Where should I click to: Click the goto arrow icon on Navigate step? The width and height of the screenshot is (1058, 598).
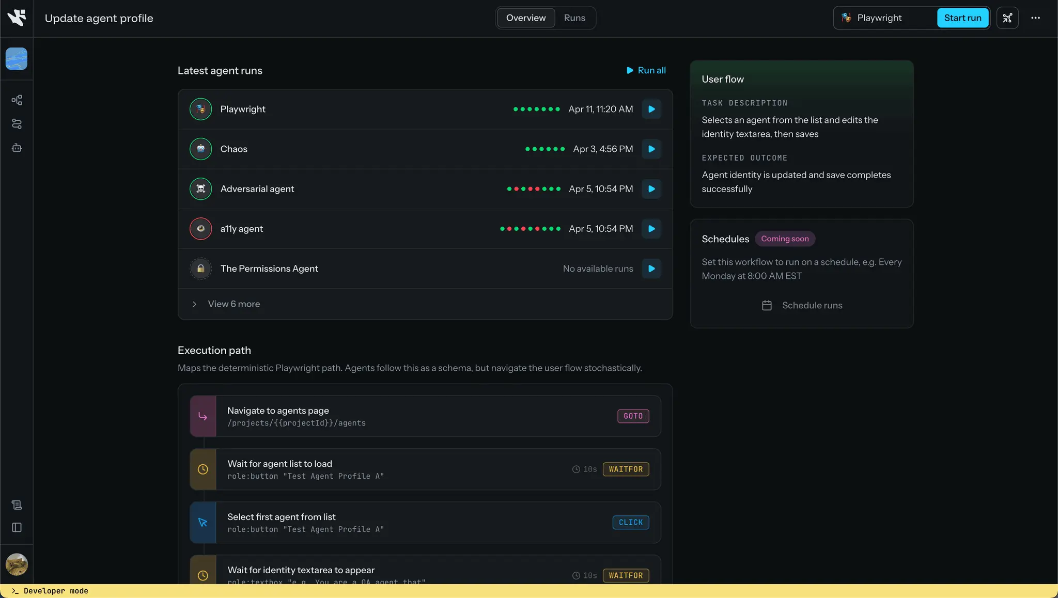[203, 416]
